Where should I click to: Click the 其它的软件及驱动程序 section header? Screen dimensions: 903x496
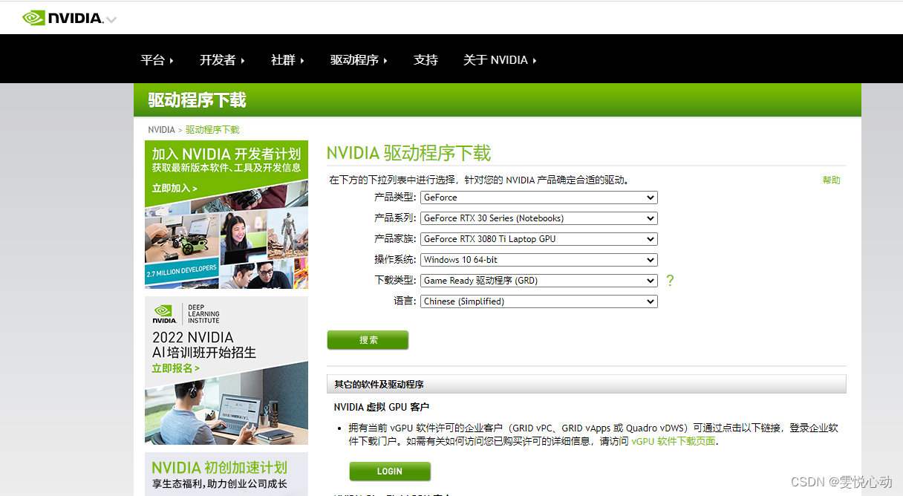point(587,385)
